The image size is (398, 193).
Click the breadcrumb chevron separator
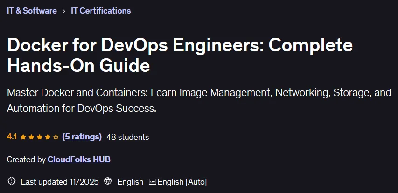(64, 11)
